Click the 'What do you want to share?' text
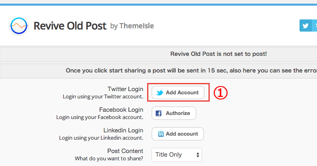This screenshot has width=317, height=166. (x=109, y=159)
